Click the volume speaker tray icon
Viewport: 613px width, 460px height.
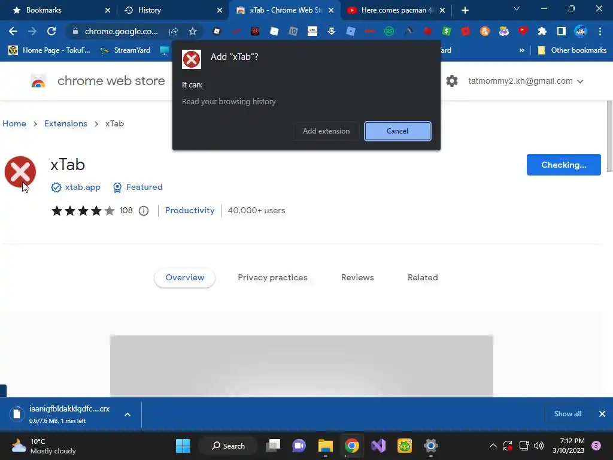click(x=539, y=446)
